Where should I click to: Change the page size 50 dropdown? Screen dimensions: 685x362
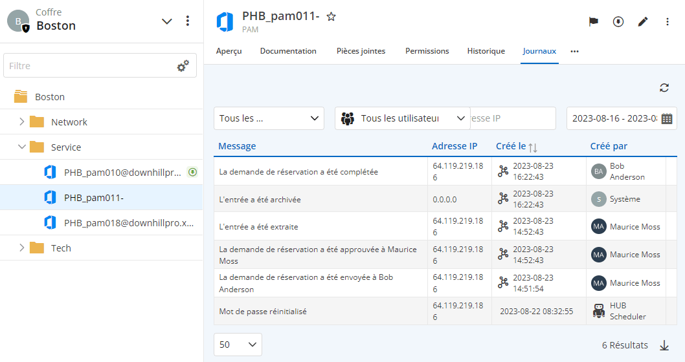[238, 345]
